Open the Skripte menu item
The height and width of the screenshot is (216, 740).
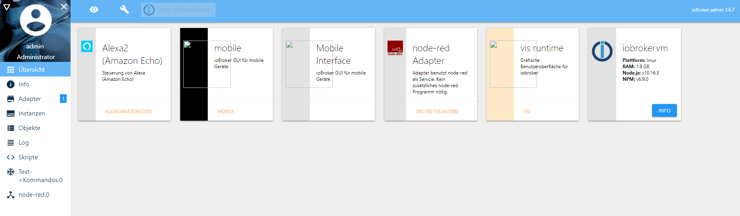point(35,157)
